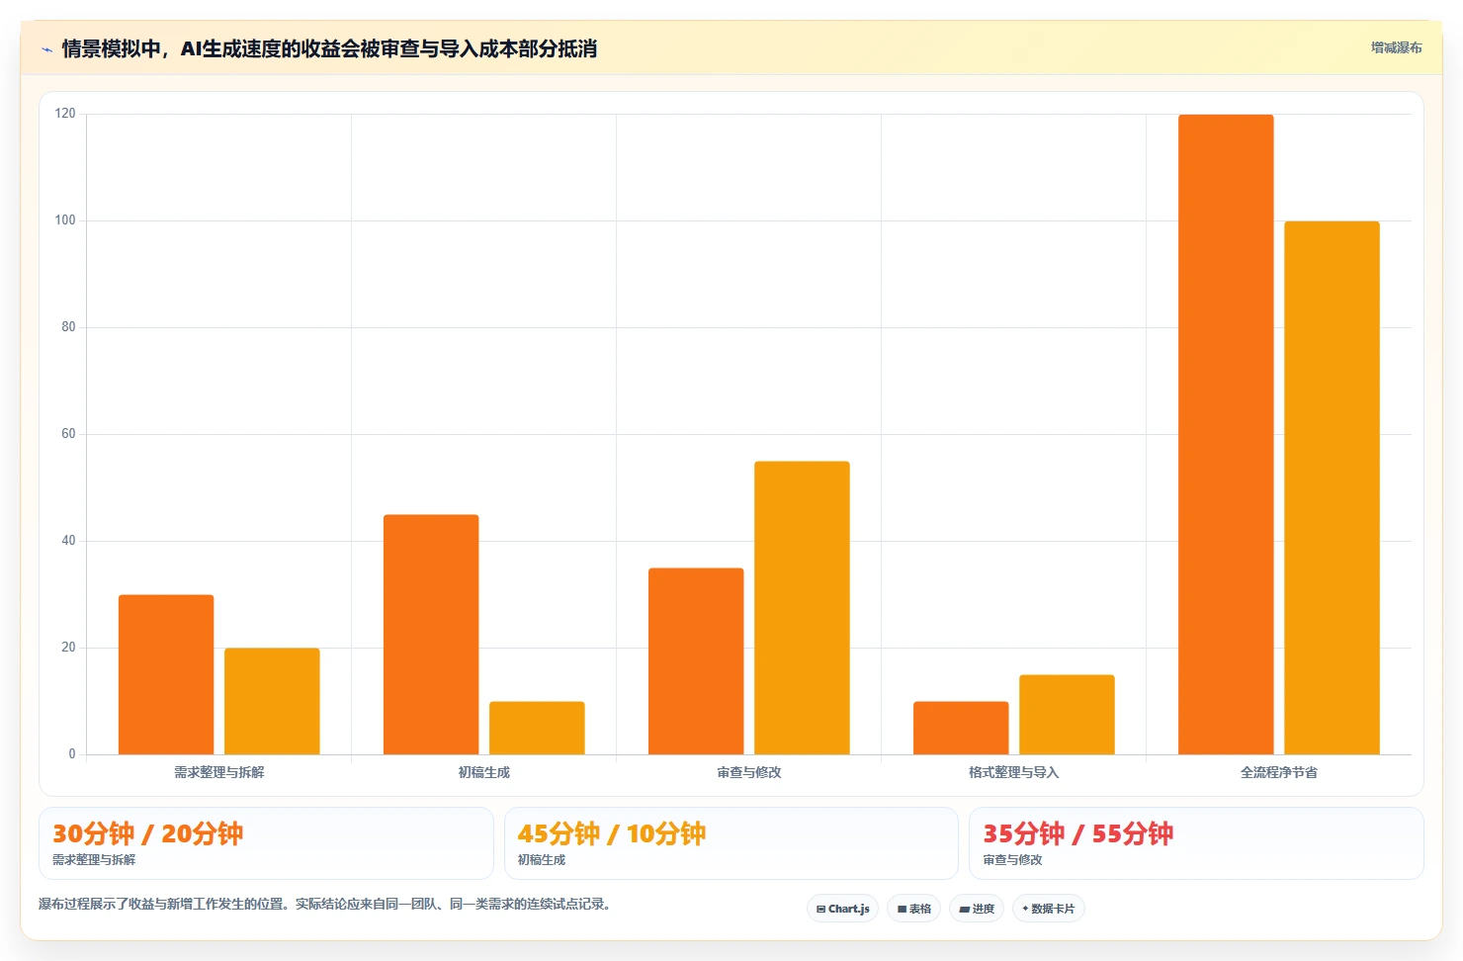Click the 35分钟 / 55分钟 data card value
The height and width of the screenshot is (961, 1463).
1077,833
